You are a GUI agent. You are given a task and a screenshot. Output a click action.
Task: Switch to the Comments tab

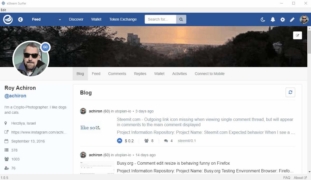pyautogui.click(x=117, y=74)
